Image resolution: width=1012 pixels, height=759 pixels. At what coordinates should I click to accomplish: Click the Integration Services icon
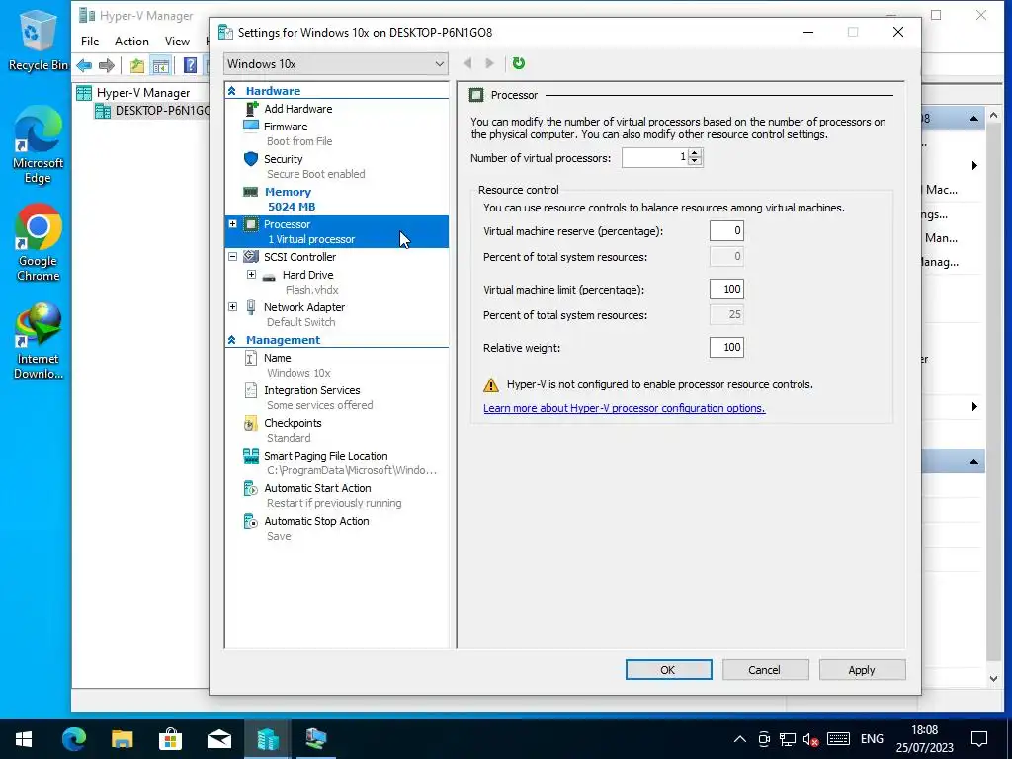point(251,390)
